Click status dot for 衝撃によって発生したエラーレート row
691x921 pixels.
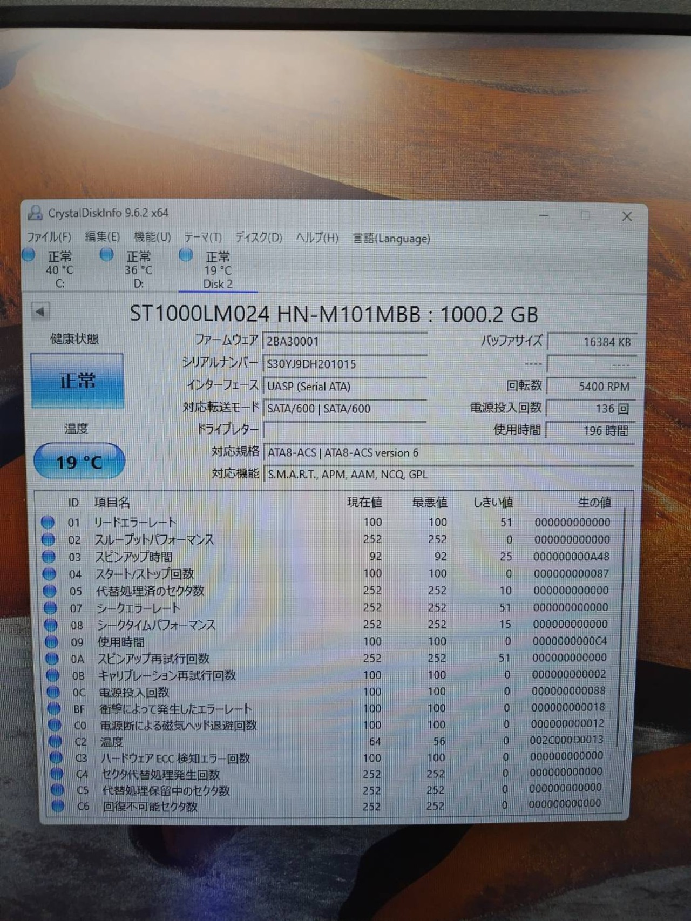(54, 708)
